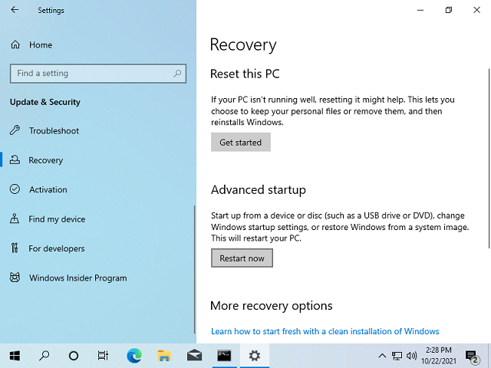The width and height of the screenshot is (491, 368).
Task: Click the Activation checkmark icon
Action: pyautogui.click(x=15, y=189)
